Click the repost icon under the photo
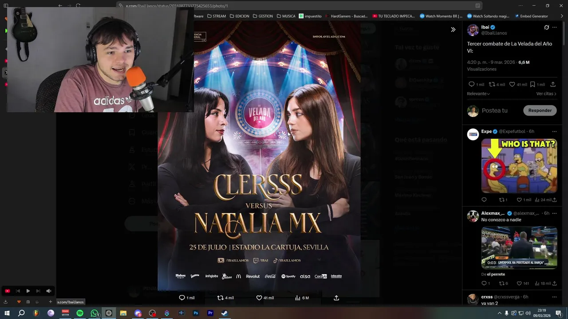The height and width of the screenshot is (319, 568). [221, 298]
